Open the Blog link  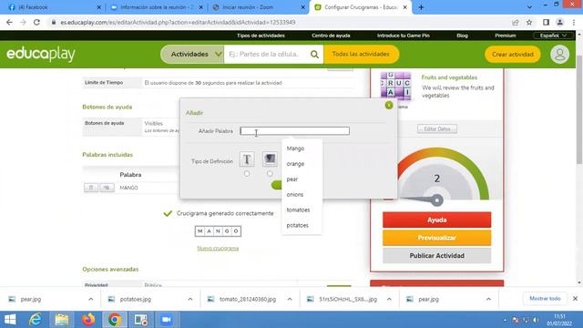point(462,36)
